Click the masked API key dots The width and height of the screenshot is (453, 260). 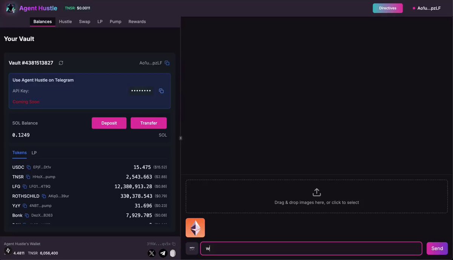[141, 91]
